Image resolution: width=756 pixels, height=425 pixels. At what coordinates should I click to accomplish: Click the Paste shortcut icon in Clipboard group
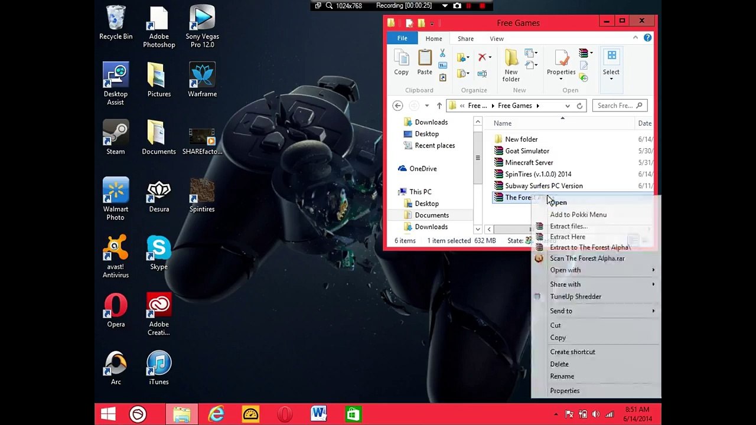point(442,77)
